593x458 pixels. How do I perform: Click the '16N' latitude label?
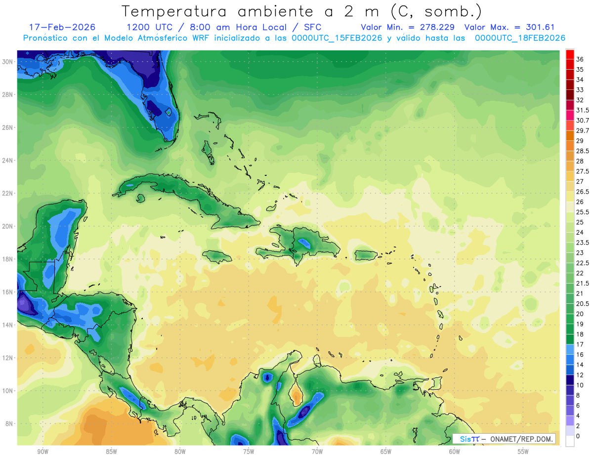tap(7, 292)
